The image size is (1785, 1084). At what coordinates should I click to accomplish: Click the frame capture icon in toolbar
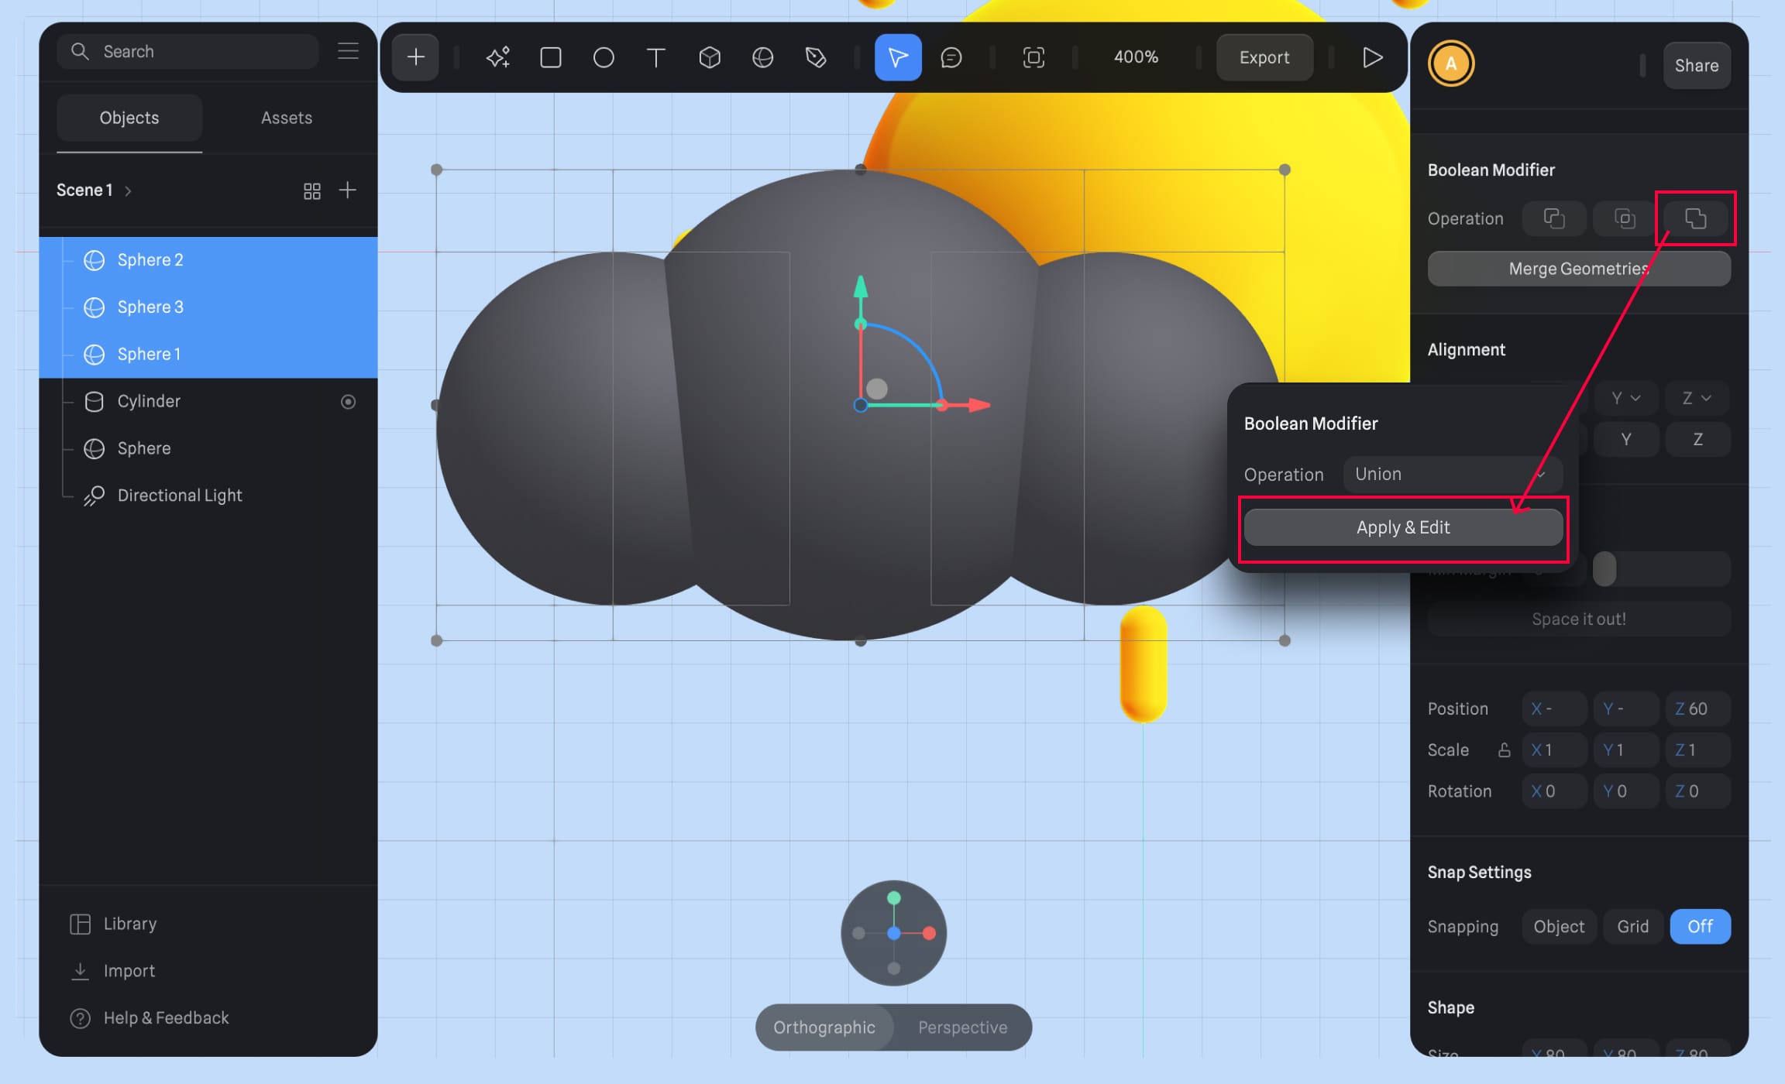click(1034, 57)
